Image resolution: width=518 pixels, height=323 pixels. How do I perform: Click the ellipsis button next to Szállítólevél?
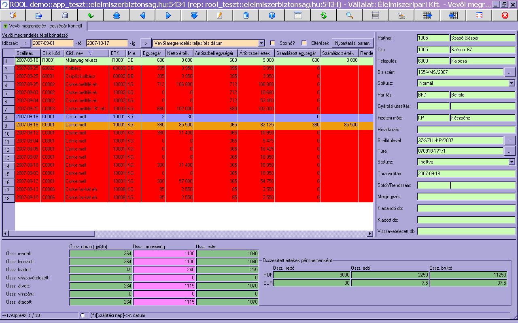point(510,141)
